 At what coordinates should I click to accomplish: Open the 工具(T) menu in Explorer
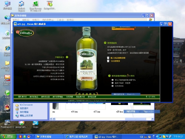pyautogui.click(x=60, y=20)
